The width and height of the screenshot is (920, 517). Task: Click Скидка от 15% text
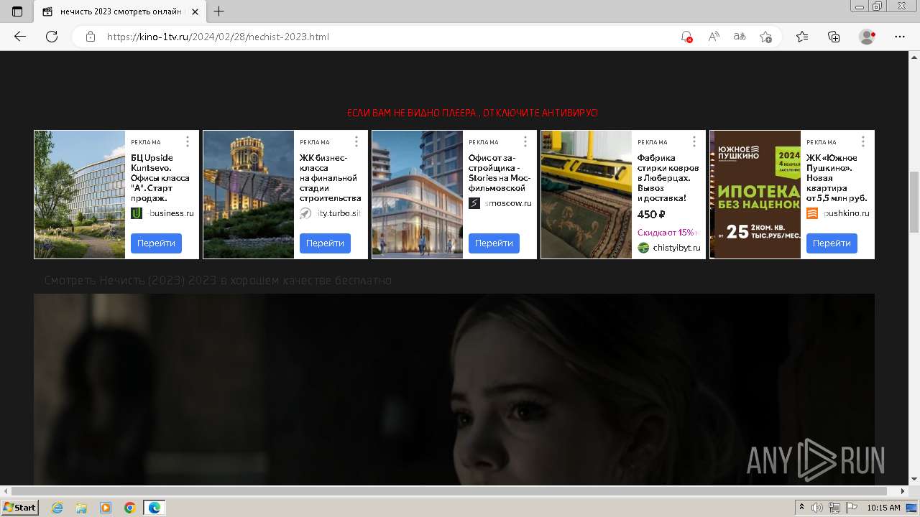click(668, 232)
